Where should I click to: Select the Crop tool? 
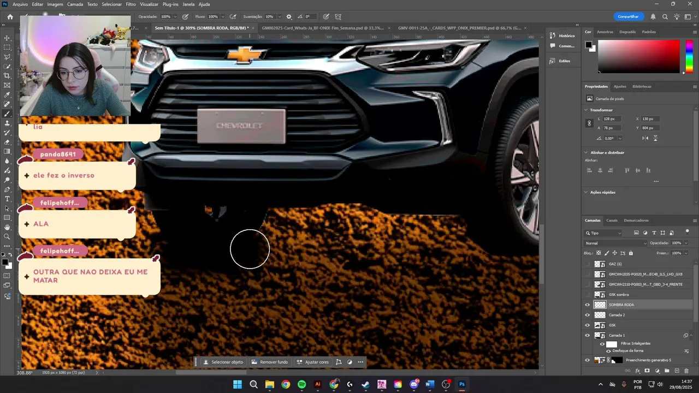(7, 76)
